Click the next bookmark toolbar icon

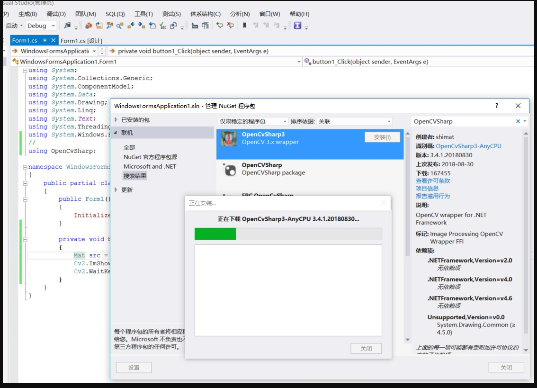[x=266, y=26]
